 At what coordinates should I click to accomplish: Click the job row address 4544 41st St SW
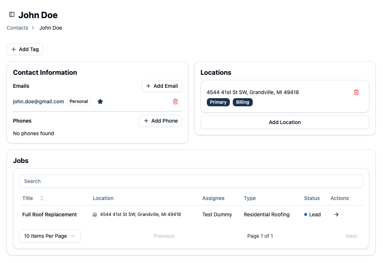click(x=141, y=214)
